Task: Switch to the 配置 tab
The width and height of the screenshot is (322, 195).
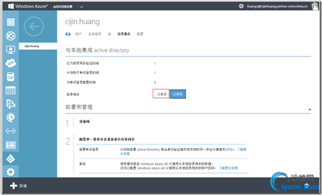Action: [x=140, y=34]
